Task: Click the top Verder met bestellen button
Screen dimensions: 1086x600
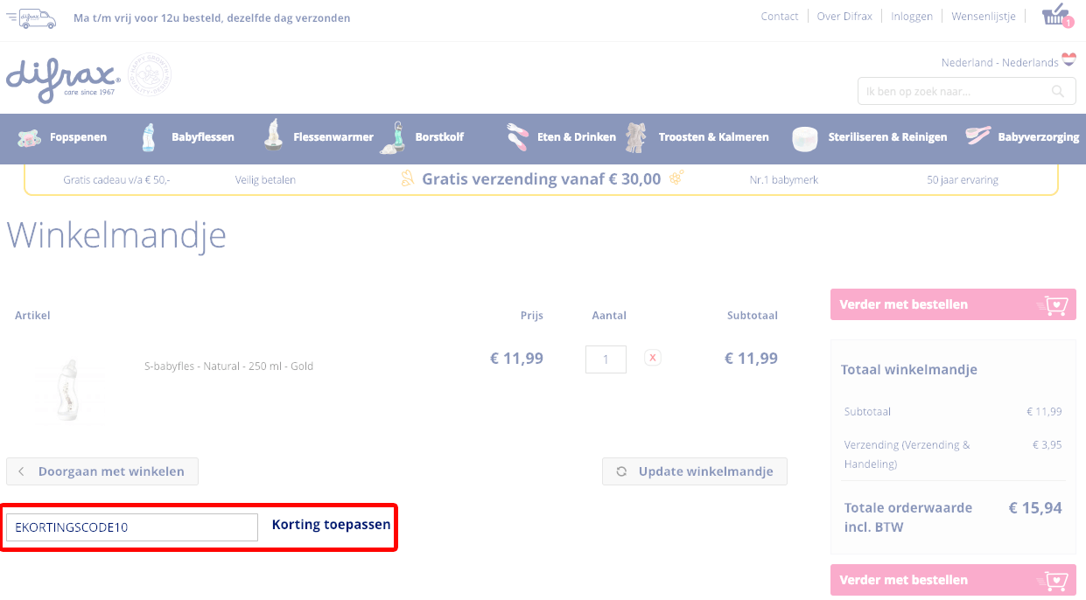Action: (952, 304)
